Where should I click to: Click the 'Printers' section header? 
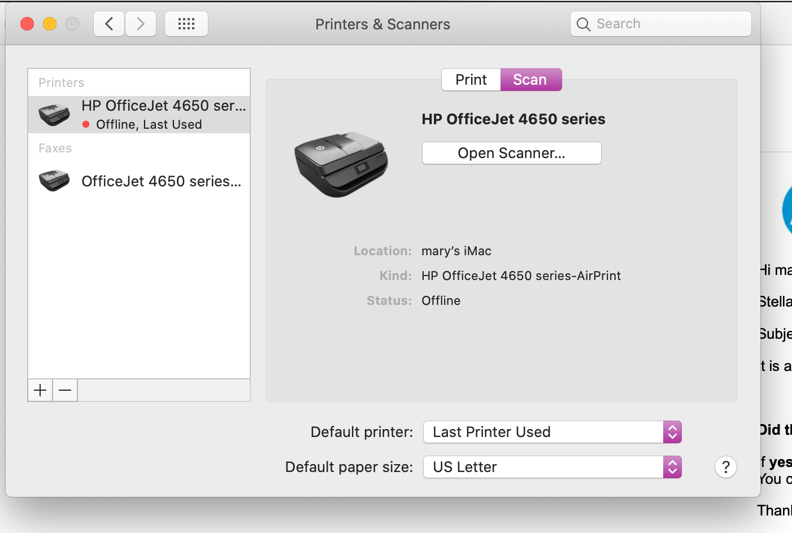(x=61, y=82)
